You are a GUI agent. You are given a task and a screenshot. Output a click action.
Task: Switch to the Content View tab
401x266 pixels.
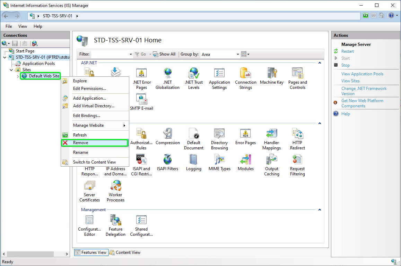125,252
